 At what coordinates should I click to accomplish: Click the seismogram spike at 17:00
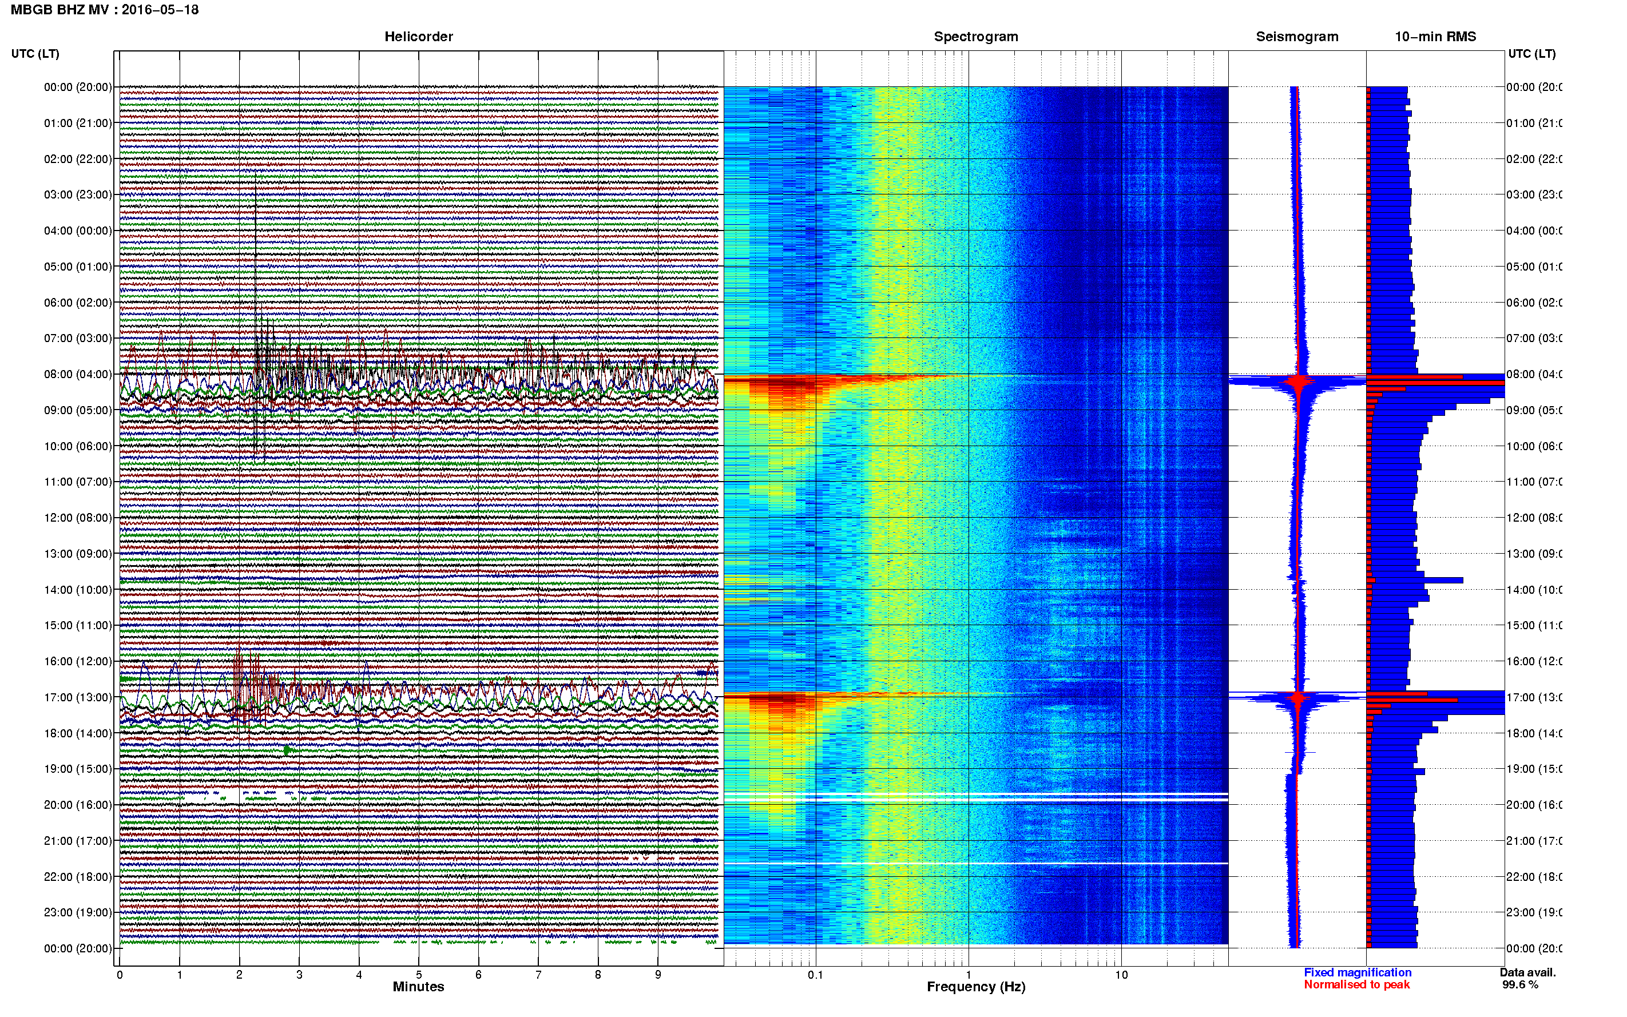click(x=1298, y=697)
